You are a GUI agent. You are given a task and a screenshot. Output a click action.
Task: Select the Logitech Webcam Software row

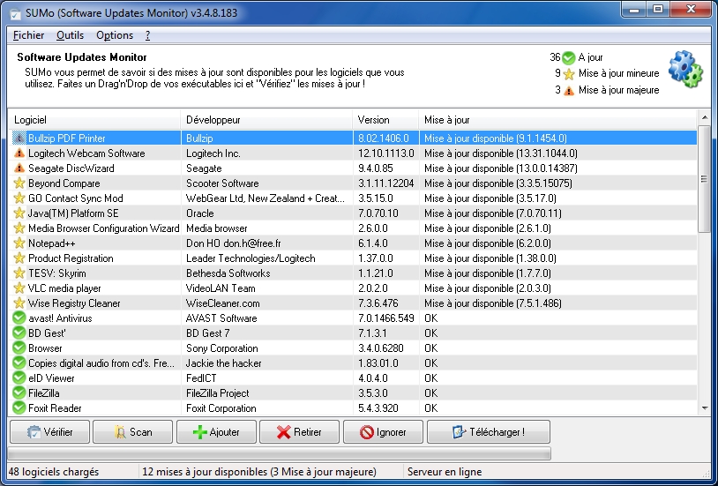[353, 153]
